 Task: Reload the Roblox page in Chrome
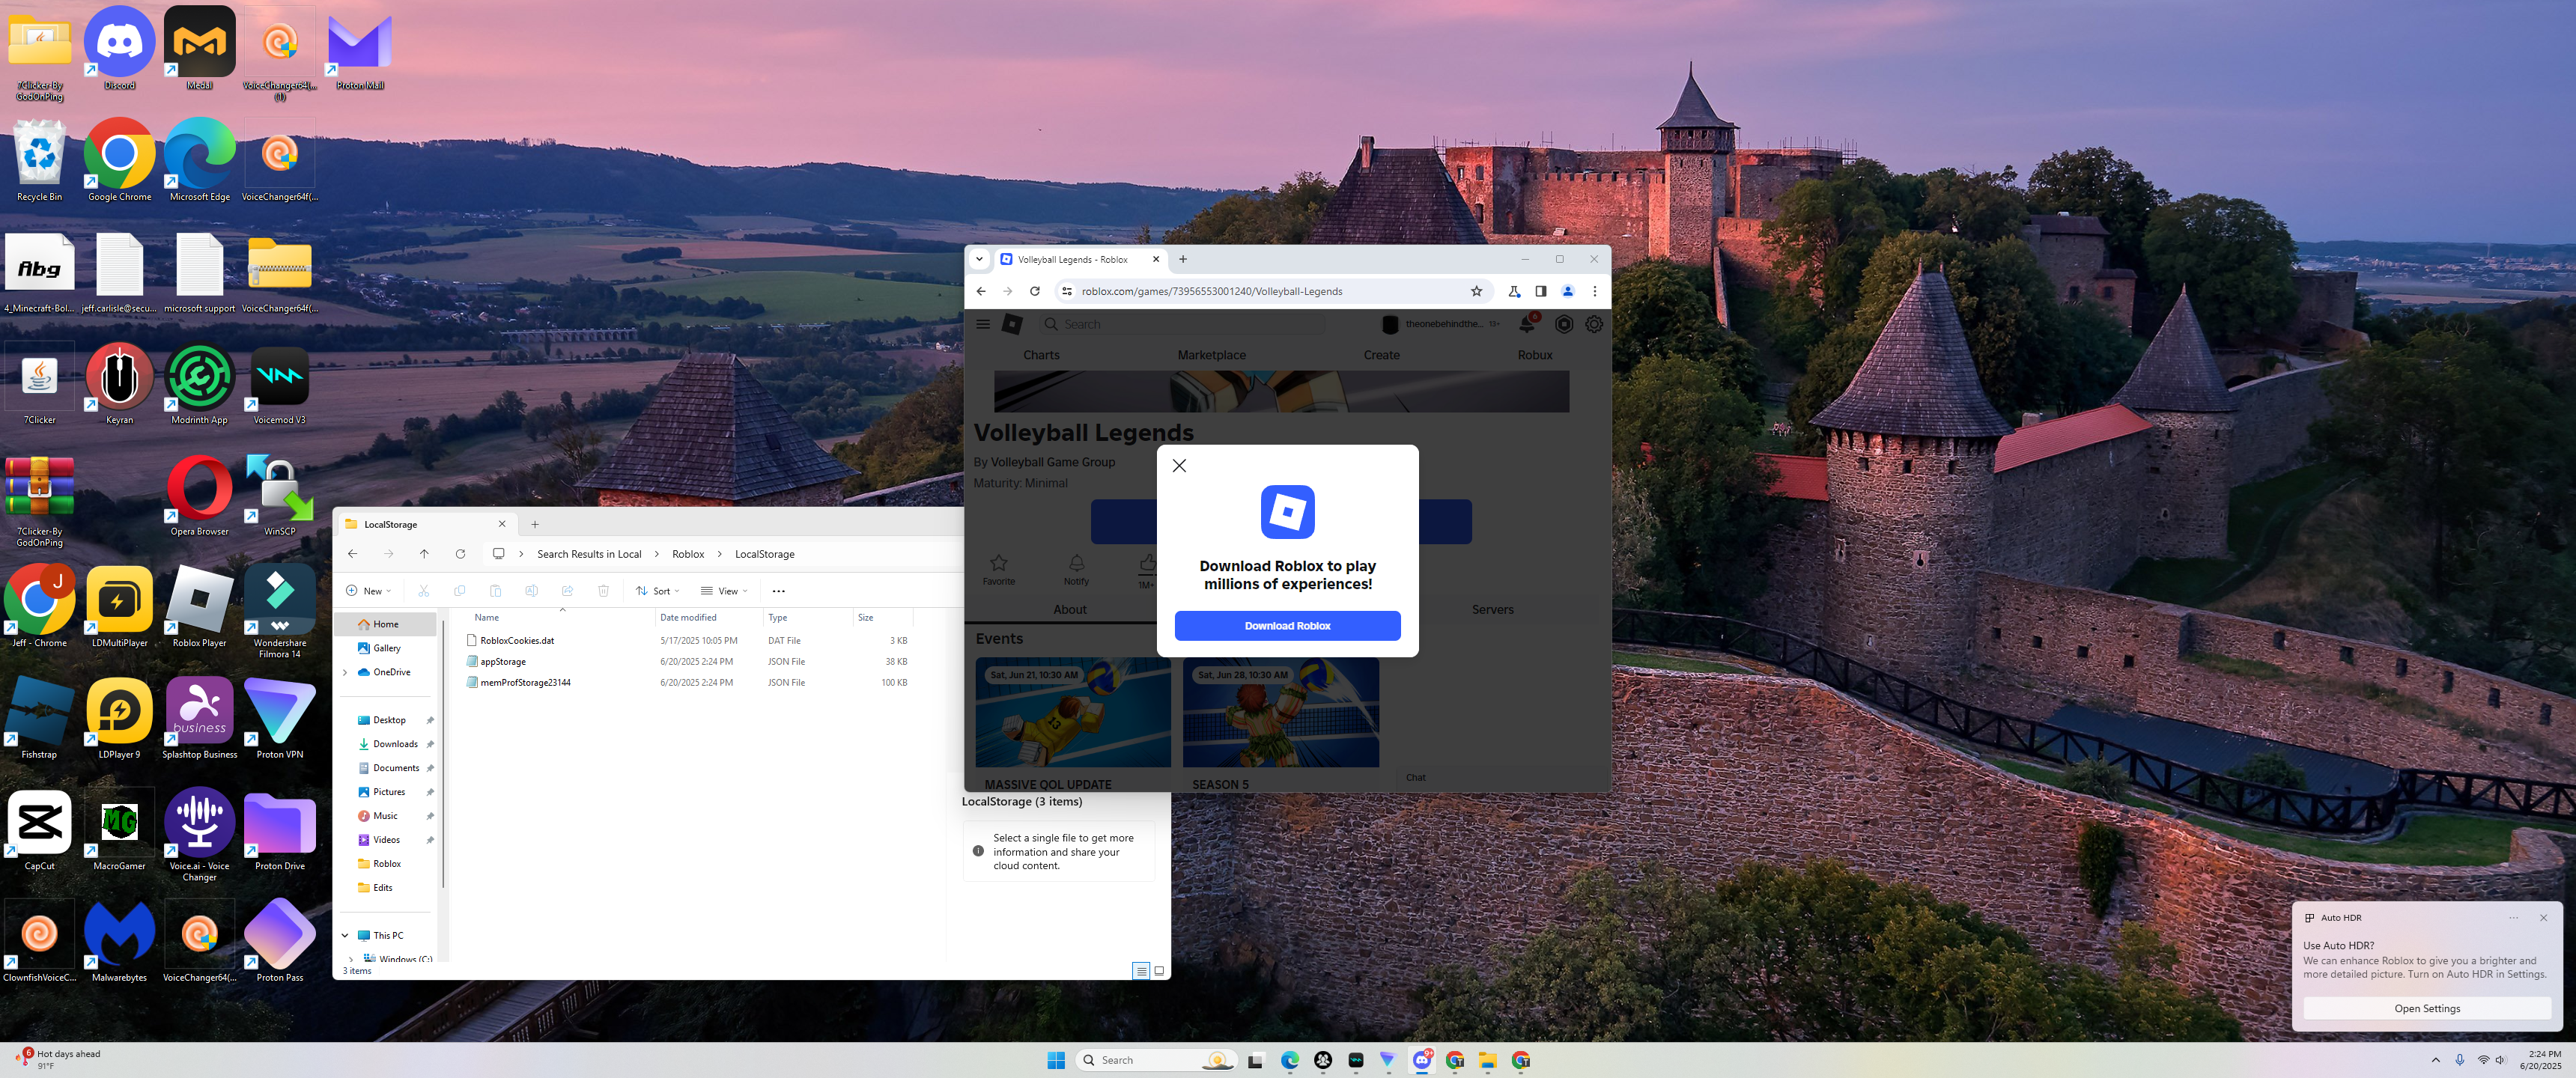point(1035,291)
